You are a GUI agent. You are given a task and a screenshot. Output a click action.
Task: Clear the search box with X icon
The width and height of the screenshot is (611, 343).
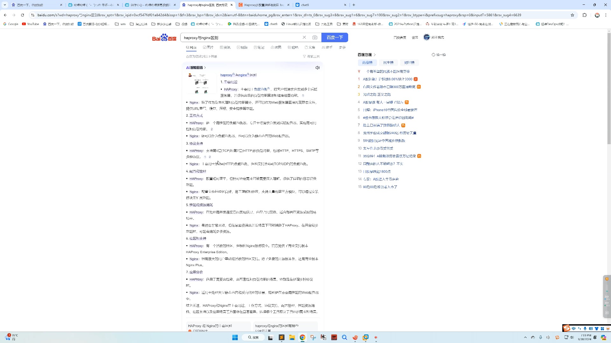[304, 37]
